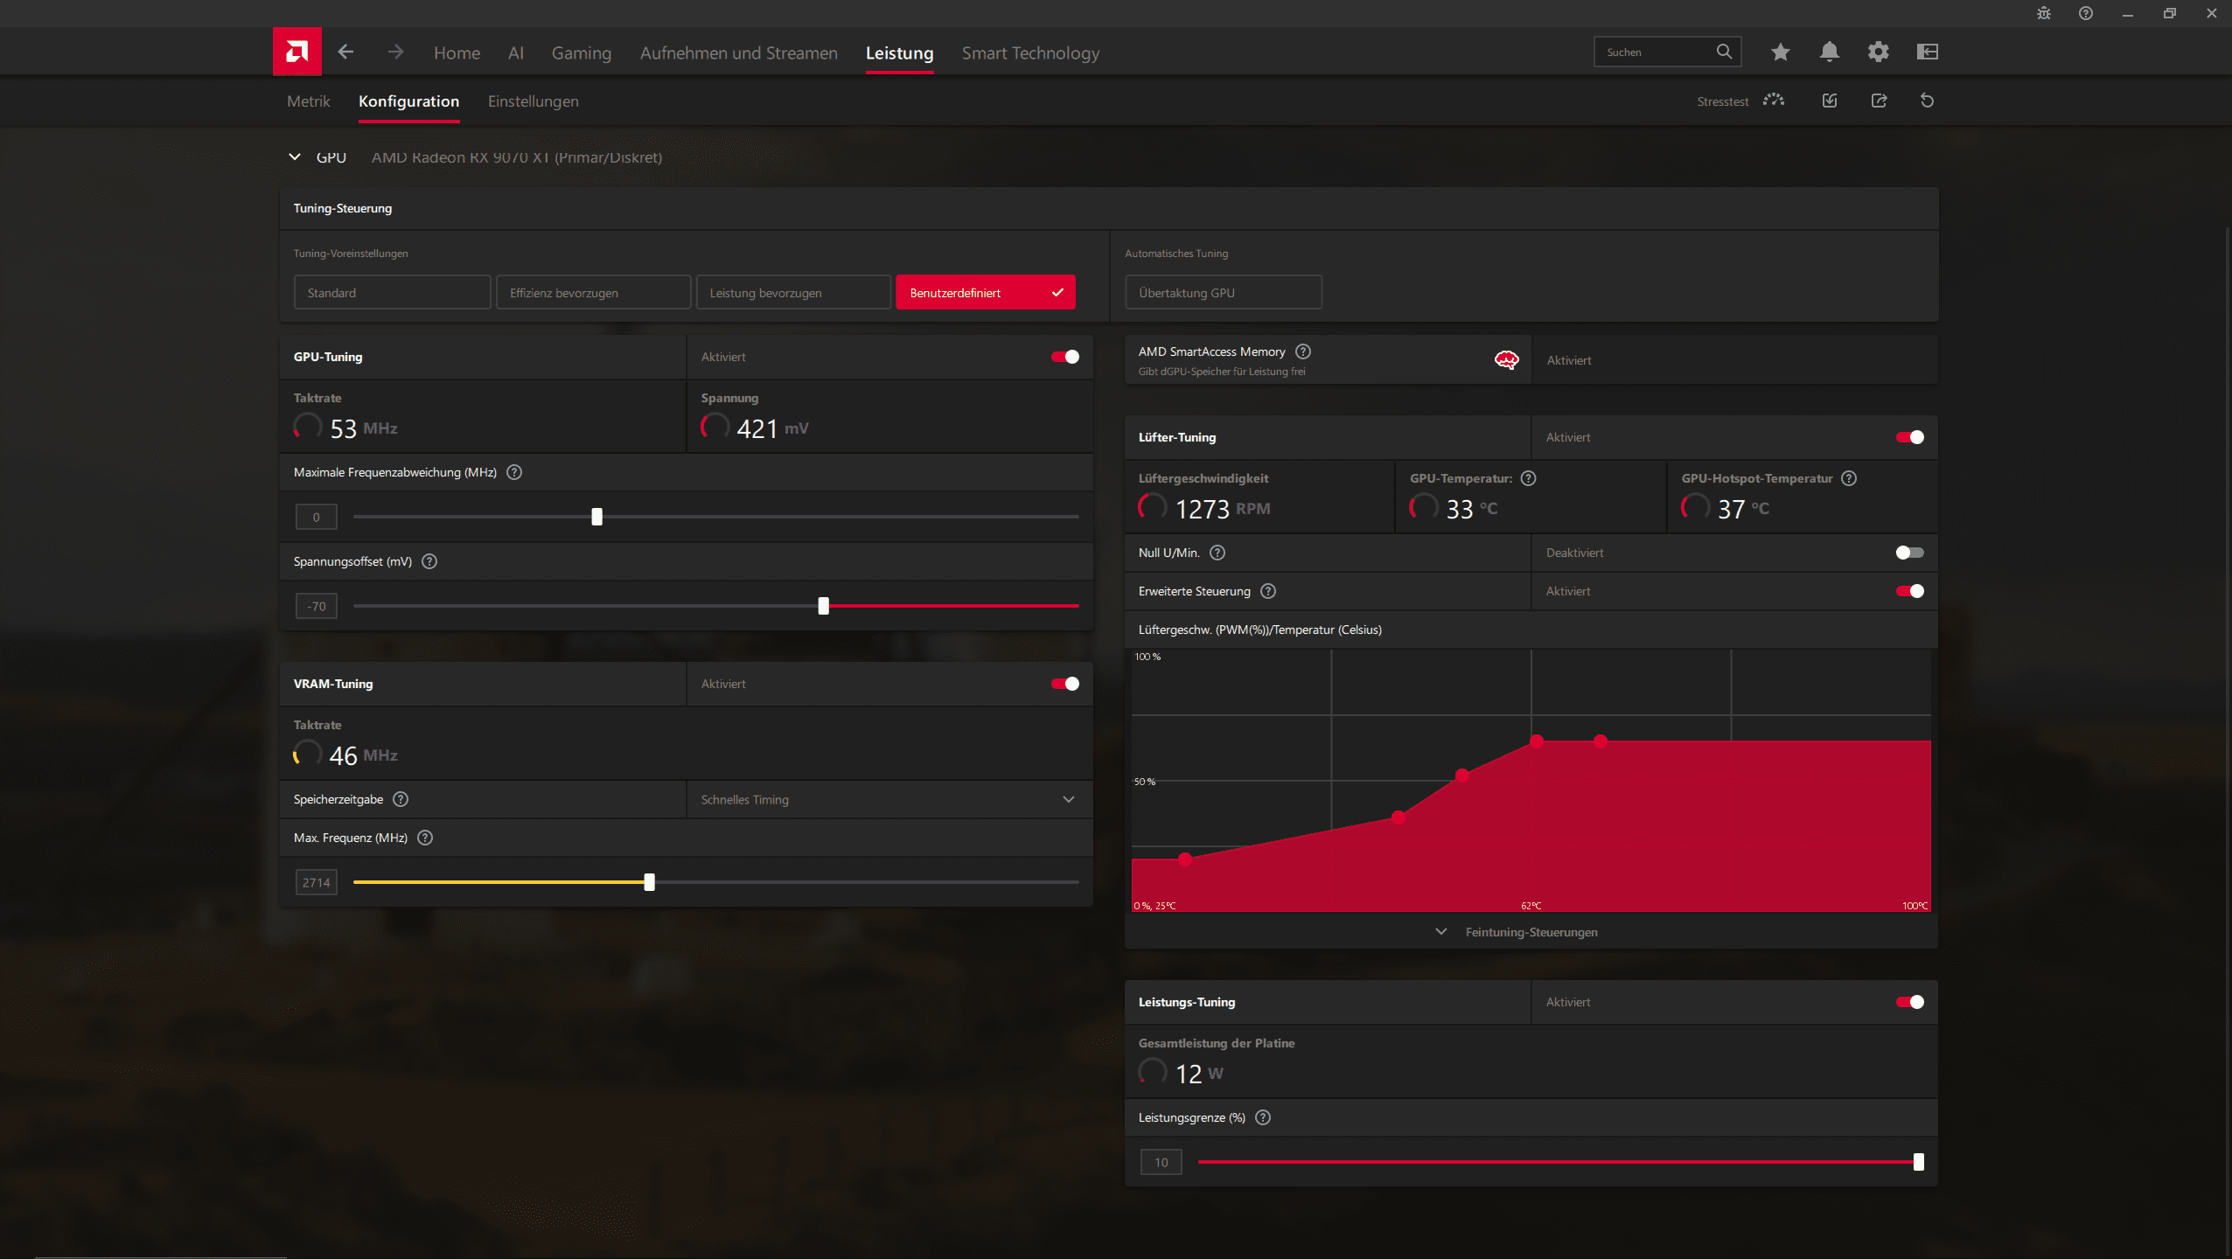
Task: Click the reset arrow icon
Action: 1927,101
